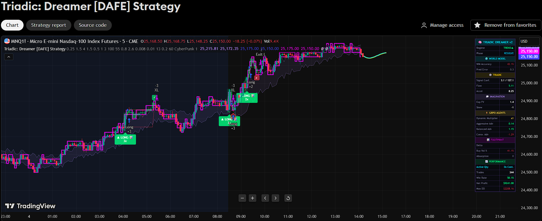Switch to the Chart tab

(x=12, y=25)
